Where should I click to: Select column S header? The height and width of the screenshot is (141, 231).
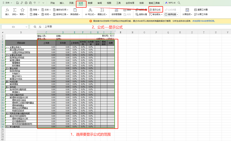click(192, 32)
